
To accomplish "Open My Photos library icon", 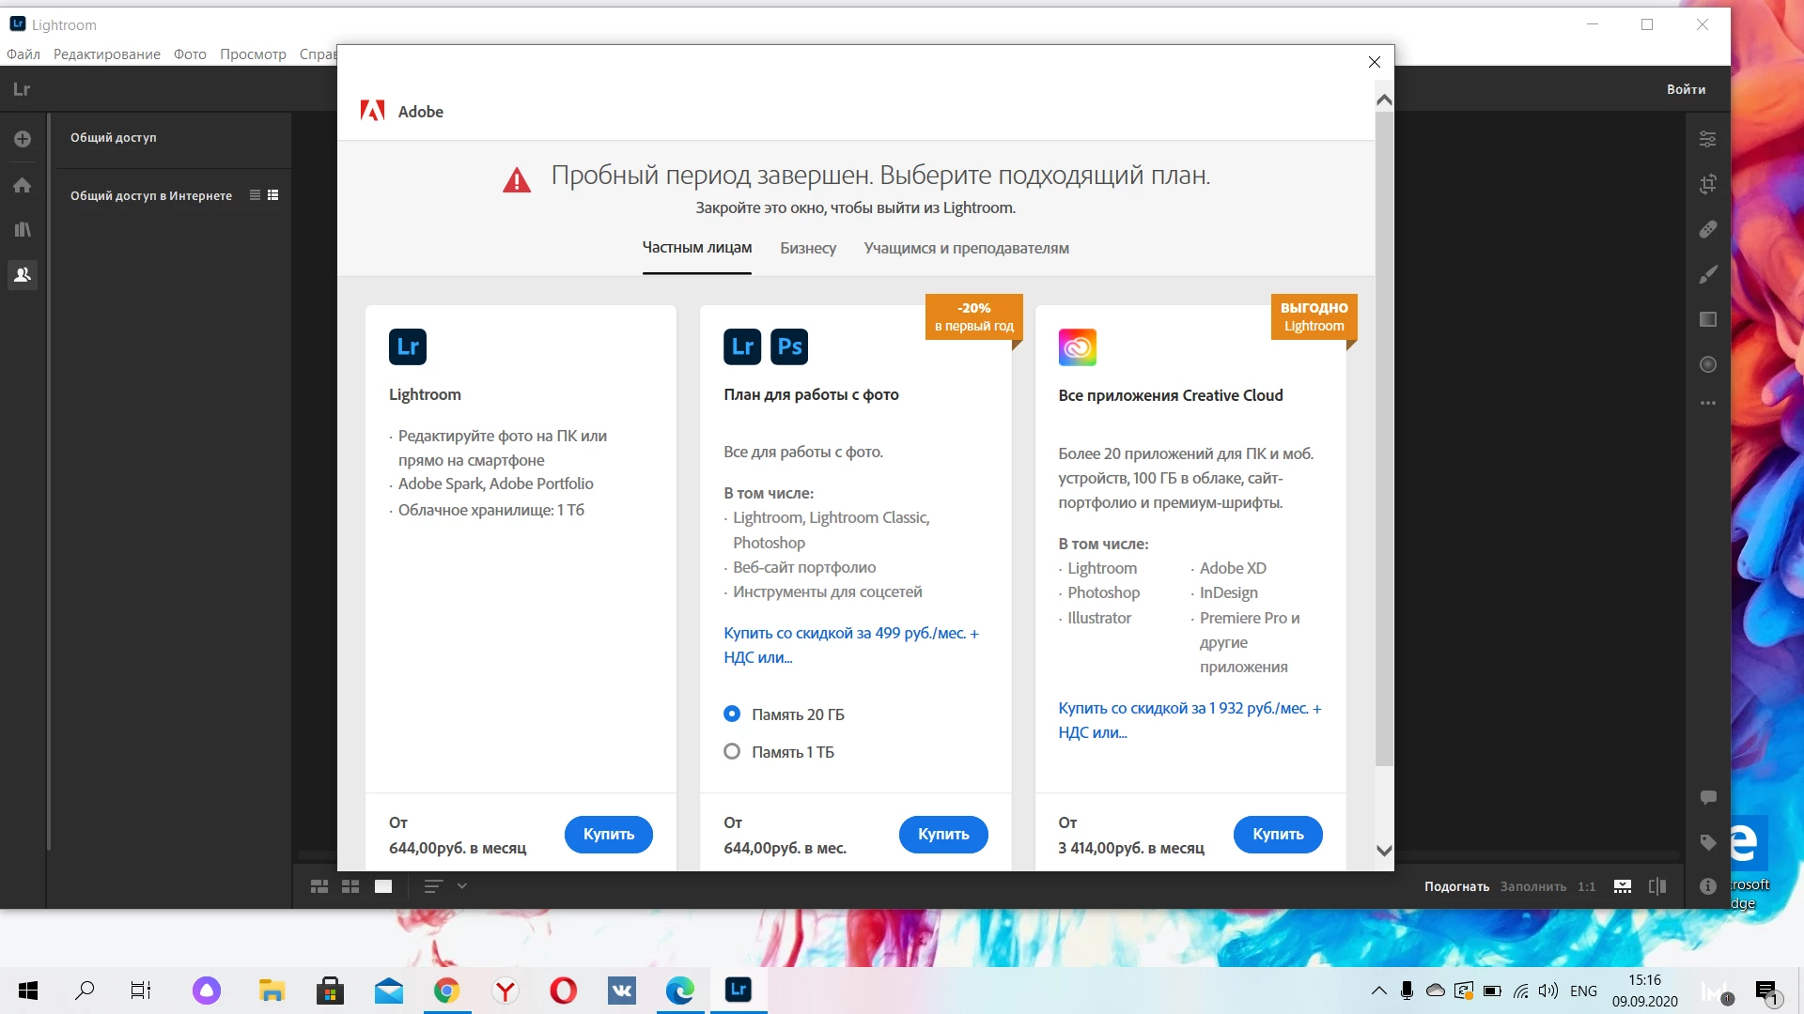I will pyautogui.click(x=23, y=230).
